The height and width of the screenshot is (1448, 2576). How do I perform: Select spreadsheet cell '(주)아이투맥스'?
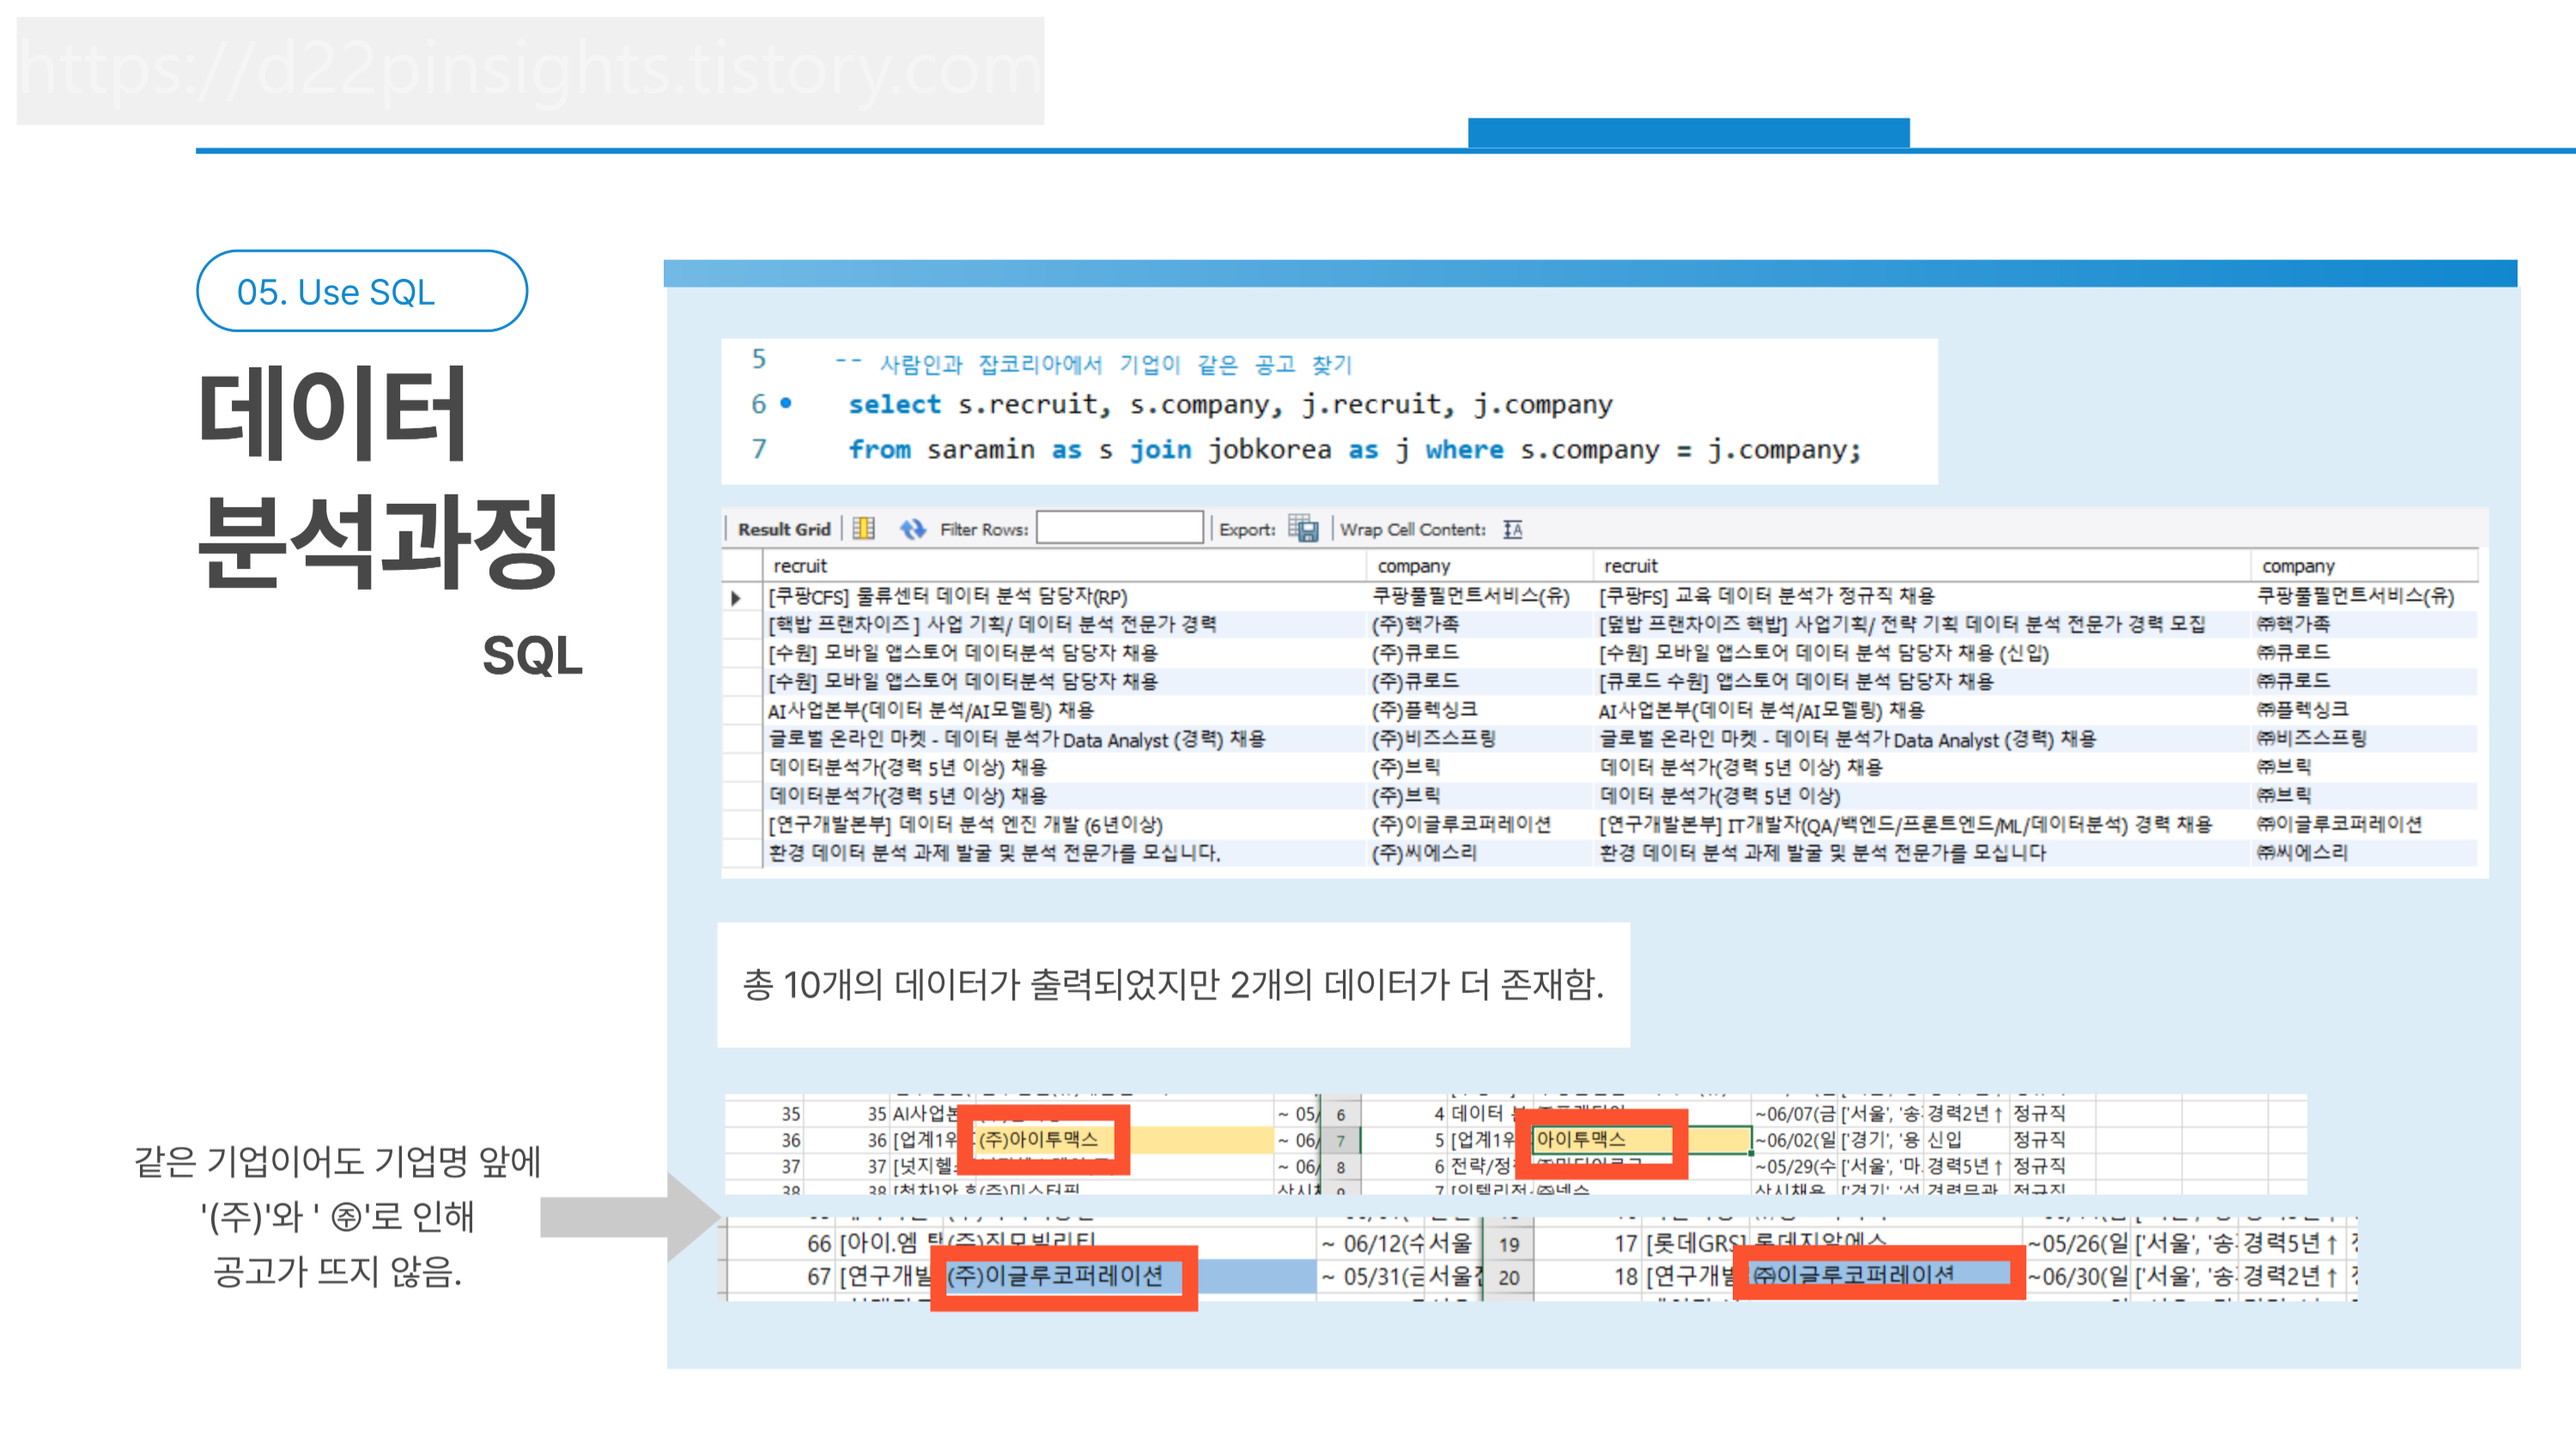click(1038, 1139)
